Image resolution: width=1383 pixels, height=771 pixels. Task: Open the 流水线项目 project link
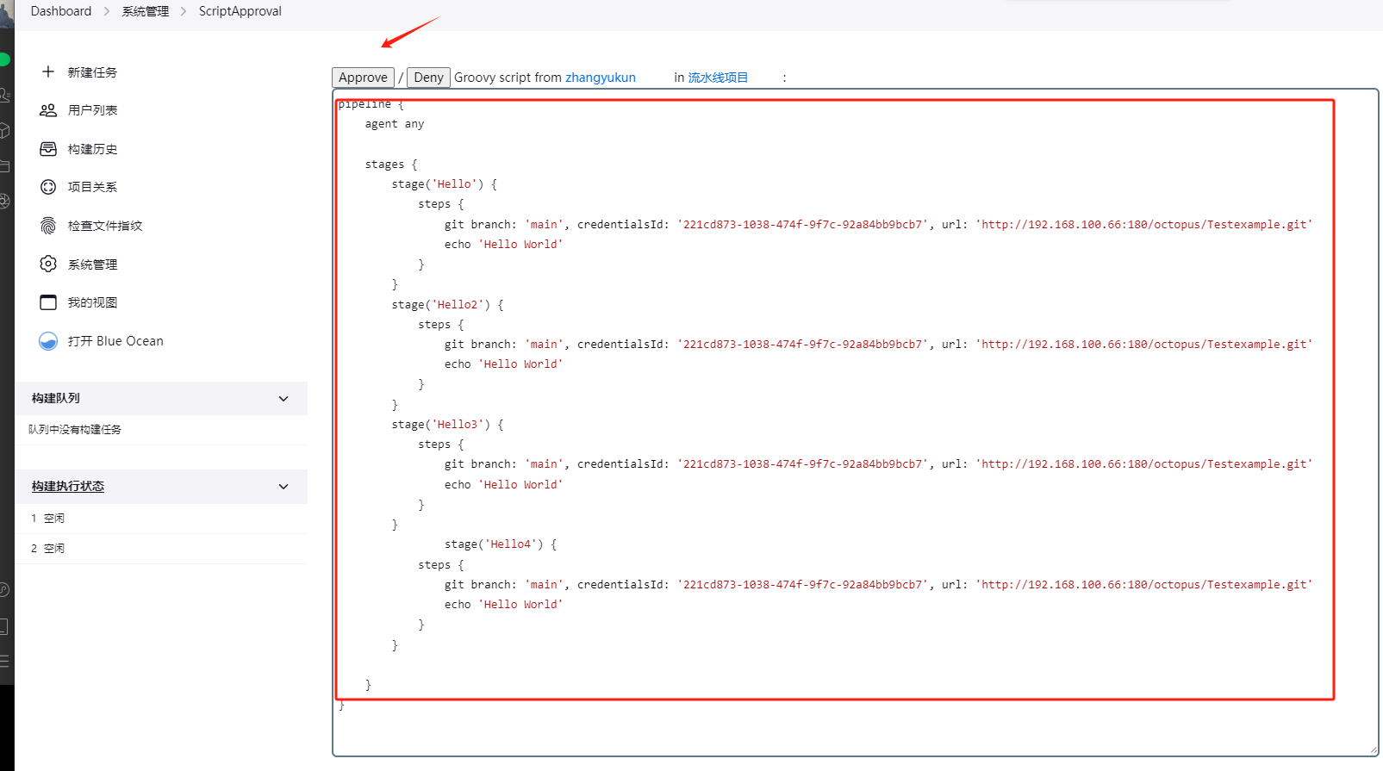(x=718, y=78)
